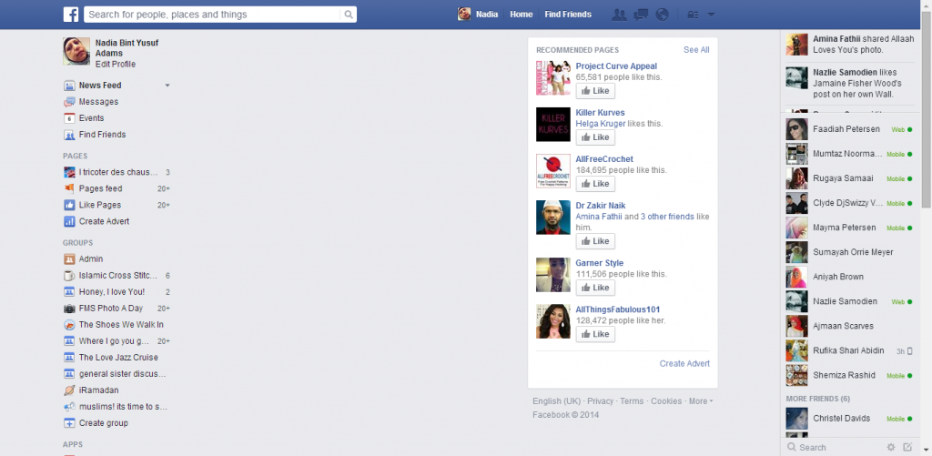Click the Like Pages thumb icon
This screenshot has height=456, width=932.
pyautogui.click(x=69, y=205)
